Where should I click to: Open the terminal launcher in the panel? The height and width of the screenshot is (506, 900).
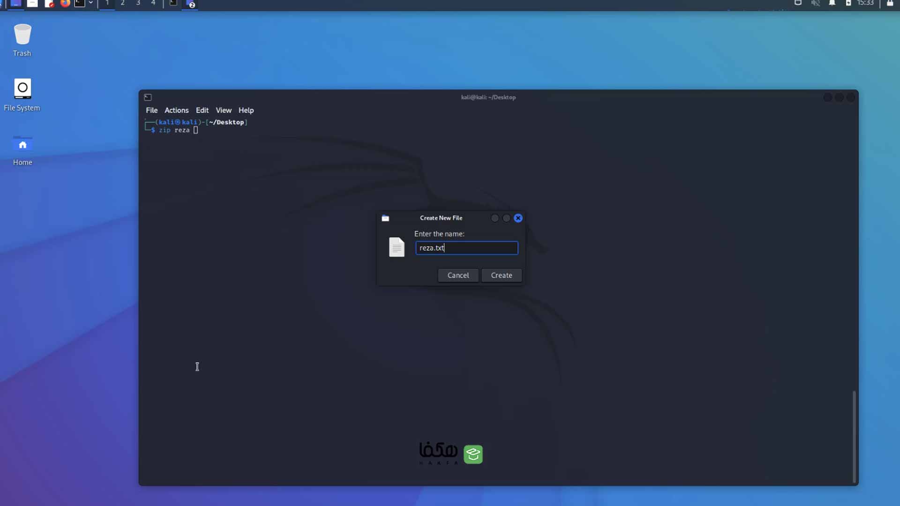80,3
